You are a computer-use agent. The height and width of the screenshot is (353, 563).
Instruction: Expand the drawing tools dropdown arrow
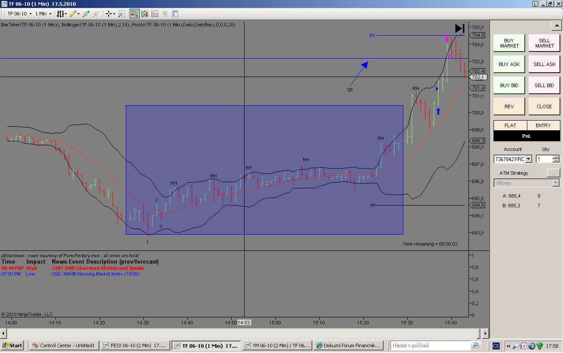point(78,14)
